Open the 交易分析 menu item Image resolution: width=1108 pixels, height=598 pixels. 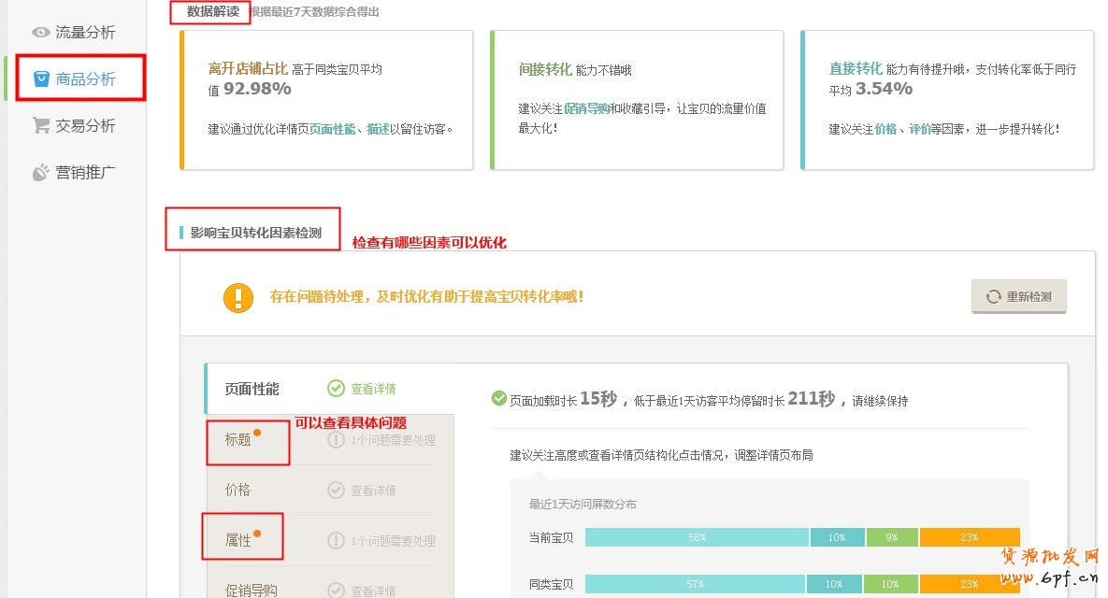85,125
